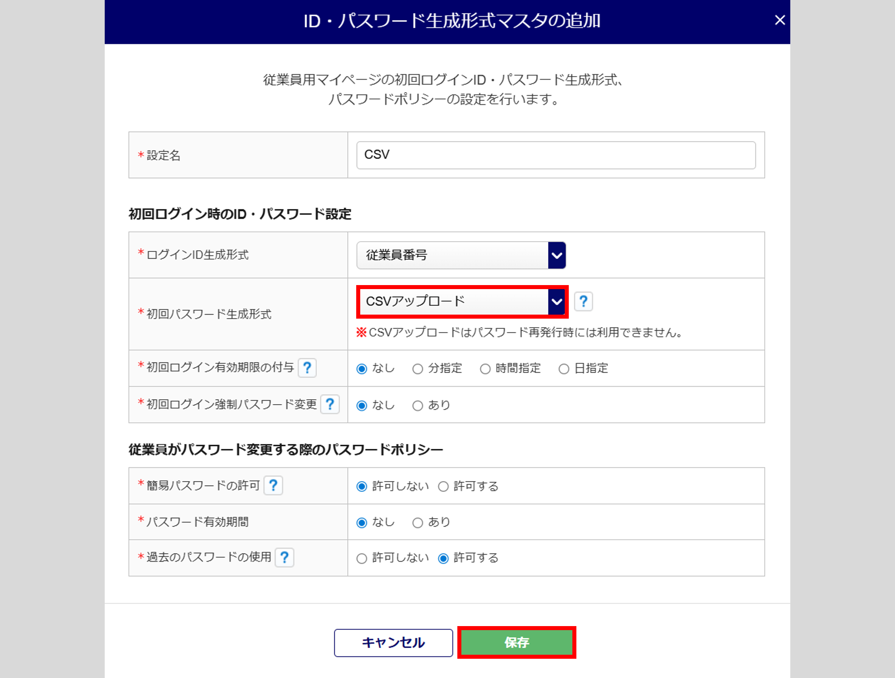895x678 pixels.
Task: Set パスワード有効期間 to あり
Action: tap(418, 523)
